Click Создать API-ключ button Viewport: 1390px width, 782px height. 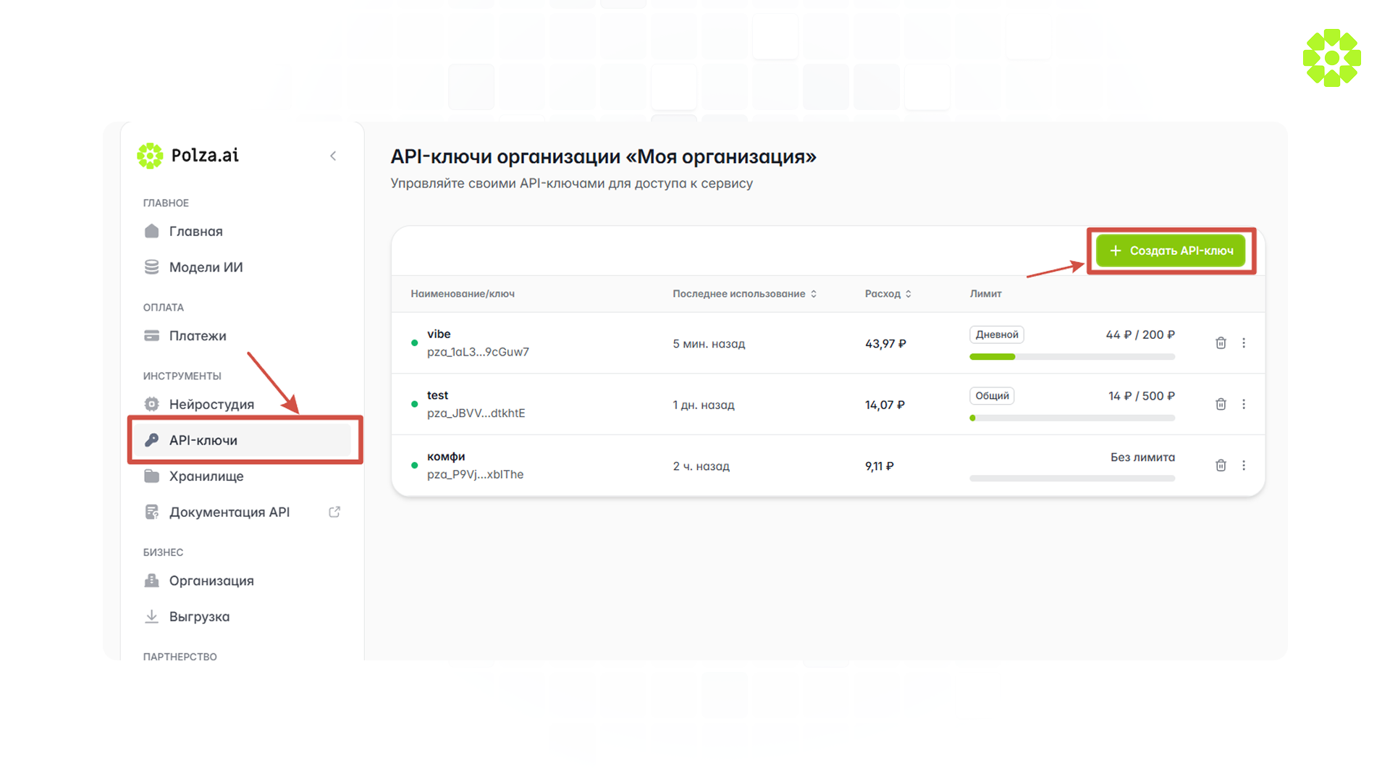pyautogui.click(x=1171, y=251)
